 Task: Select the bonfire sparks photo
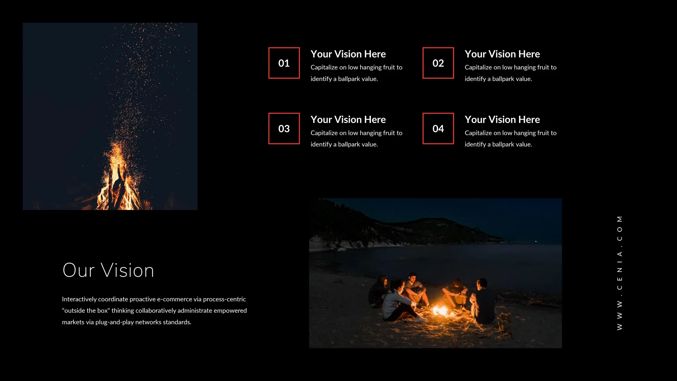(110, 99)
